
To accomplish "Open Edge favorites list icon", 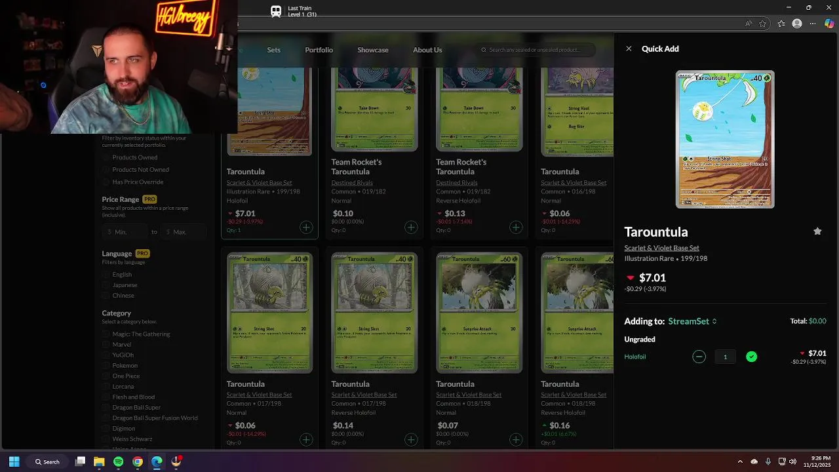I will point(781,24).
